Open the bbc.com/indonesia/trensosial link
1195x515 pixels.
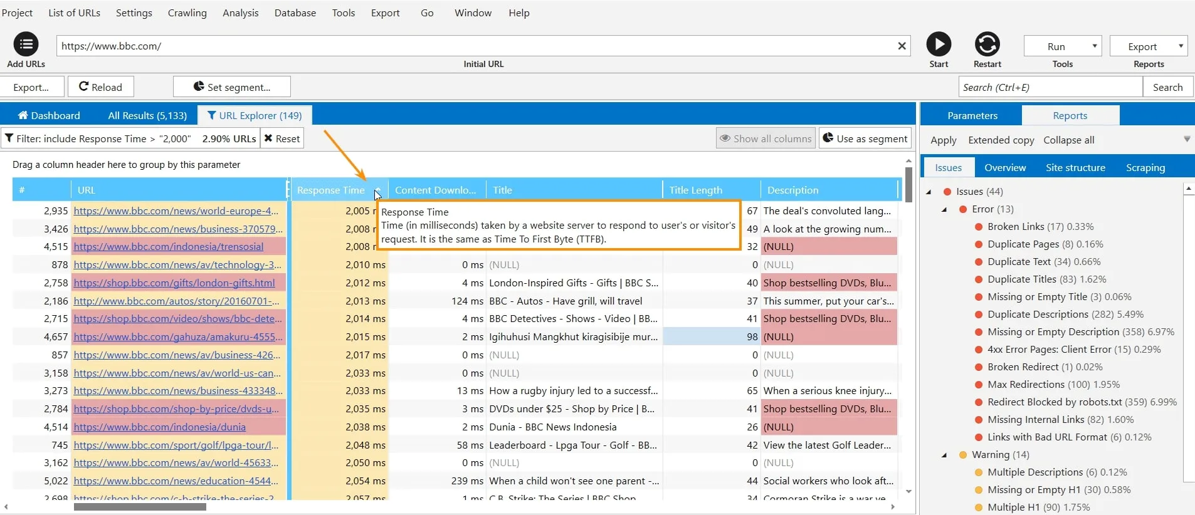tap(169, 246)
